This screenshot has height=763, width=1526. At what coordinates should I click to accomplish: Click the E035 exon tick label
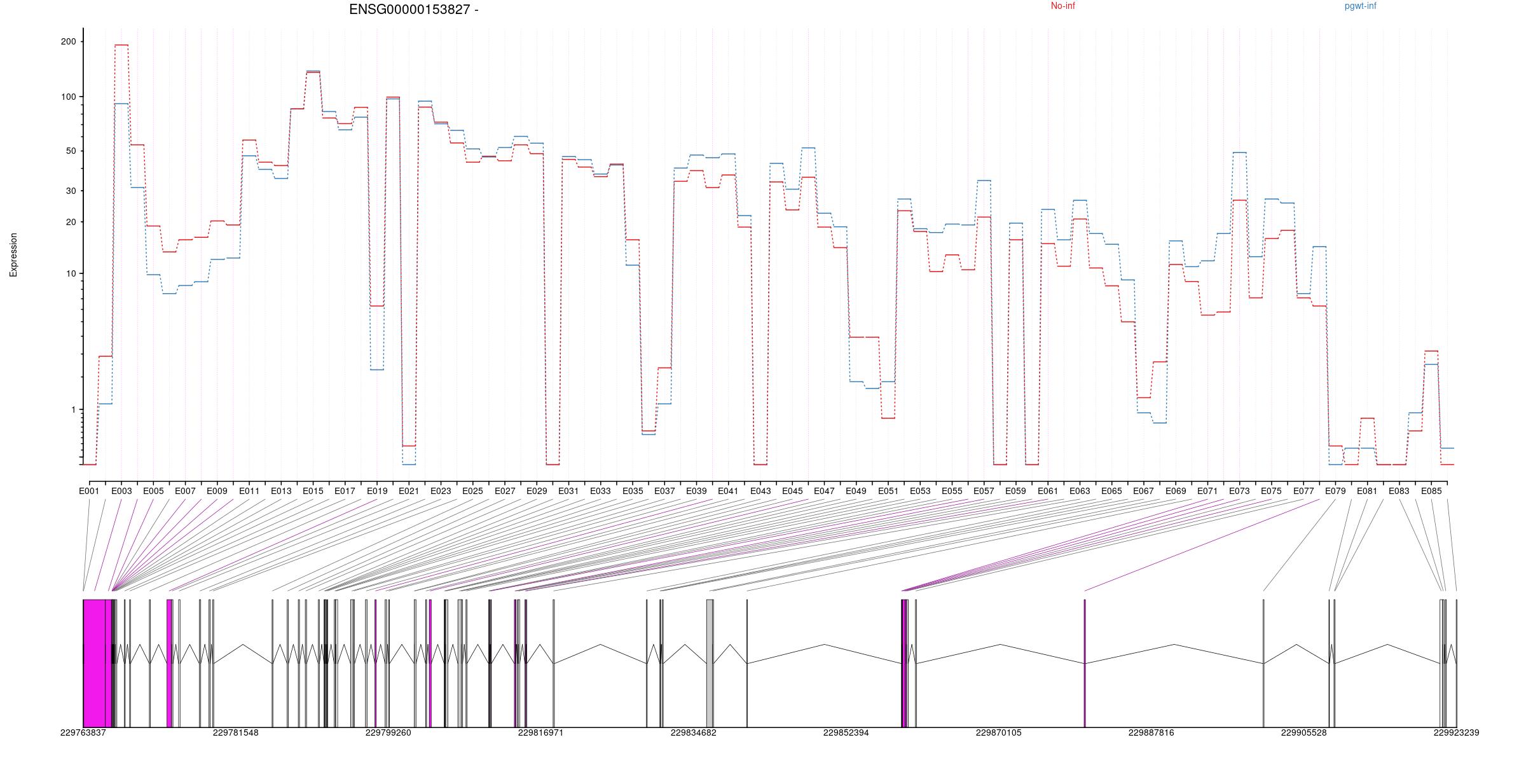[633, 491]
